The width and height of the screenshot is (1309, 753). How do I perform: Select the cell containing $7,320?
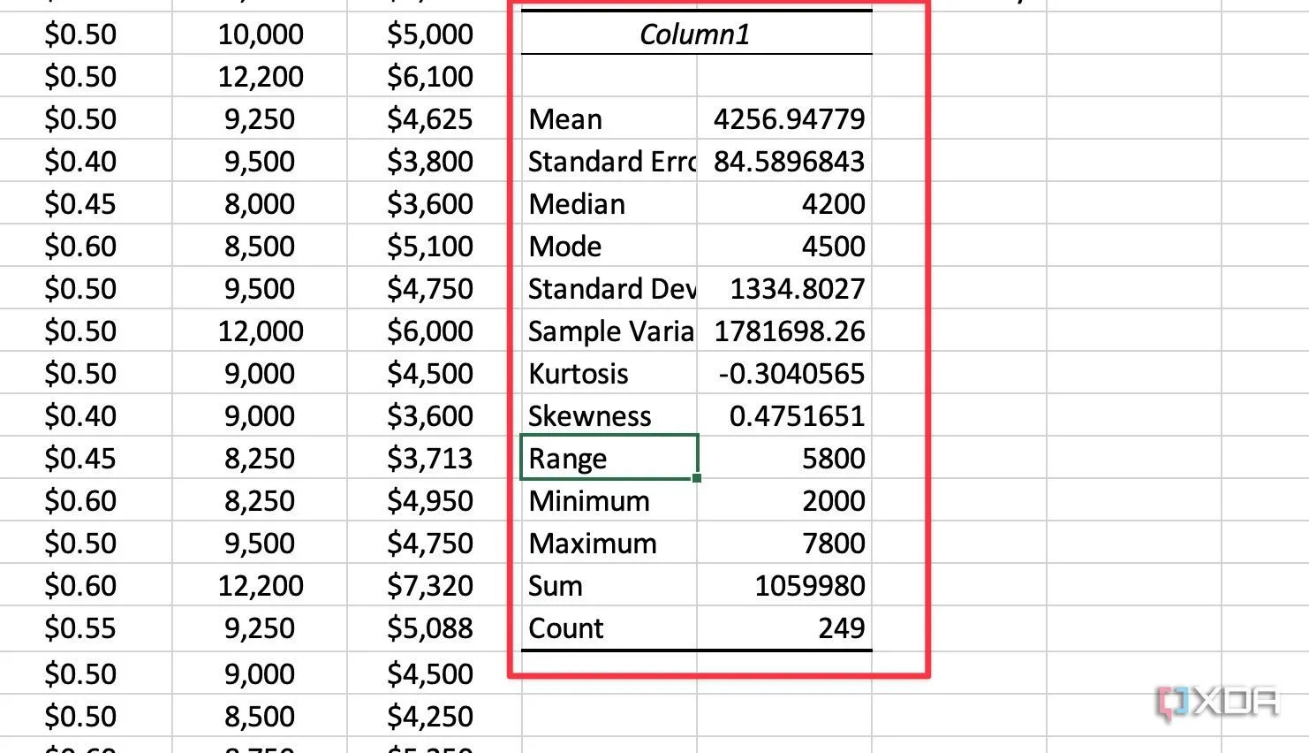[x=430, y=586]
